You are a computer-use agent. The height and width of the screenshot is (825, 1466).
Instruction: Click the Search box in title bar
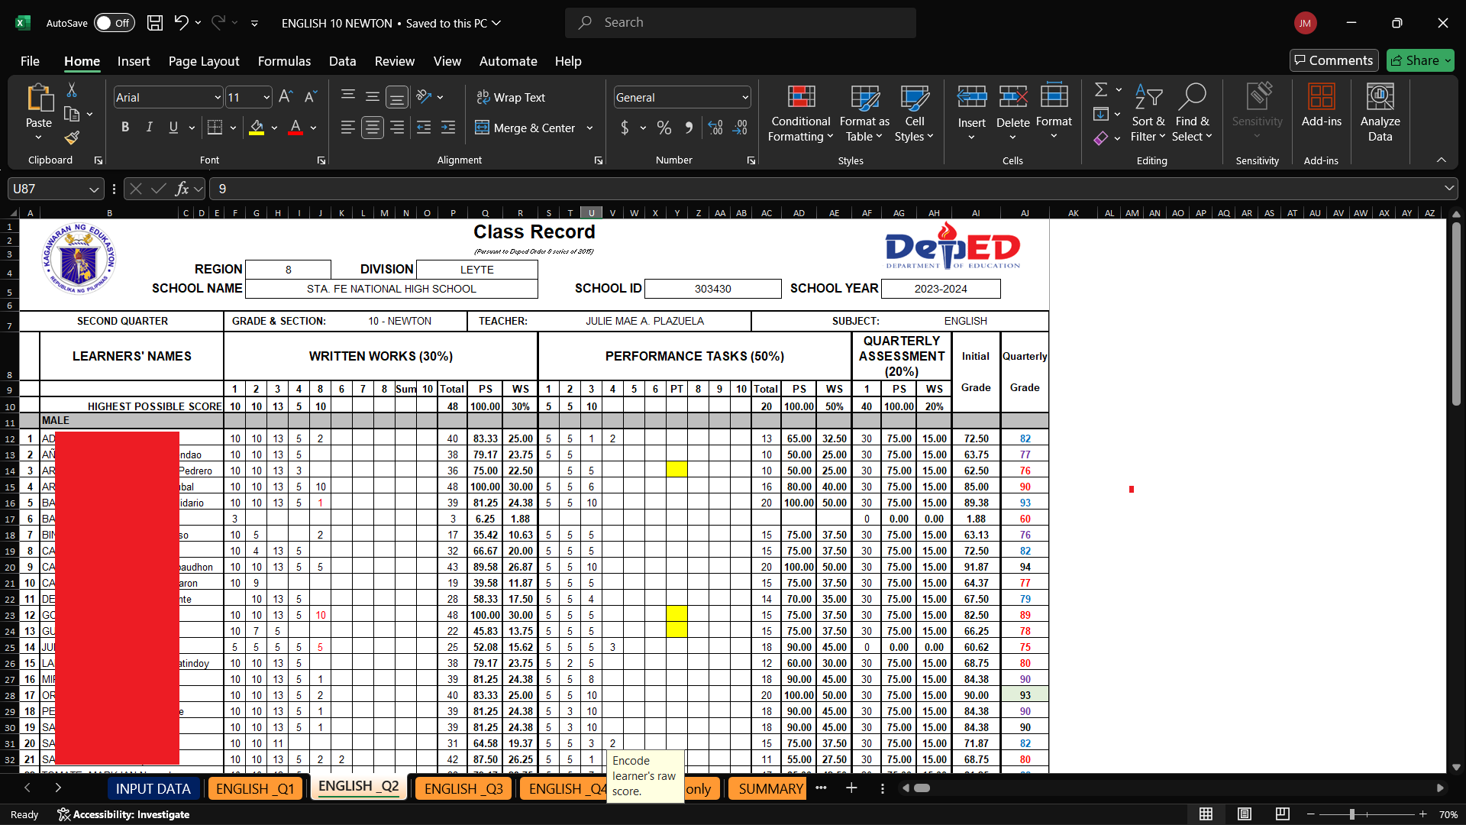tap(741, 23)
